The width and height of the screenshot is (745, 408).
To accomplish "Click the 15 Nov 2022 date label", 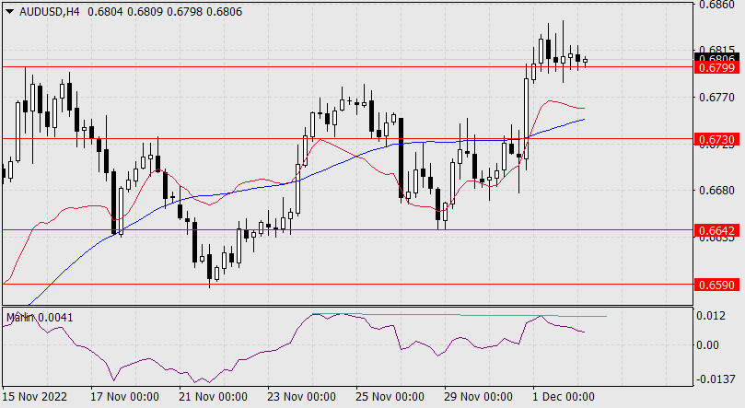I will point(37,397).
